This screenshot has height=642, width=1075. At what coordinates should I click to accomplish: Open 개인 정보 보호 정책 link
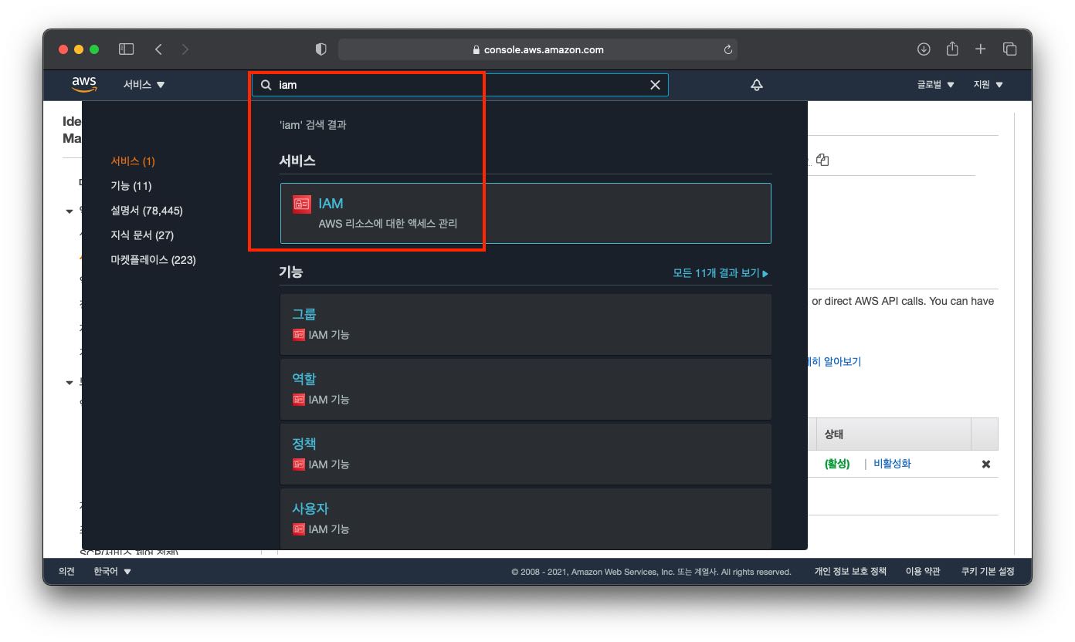point(850,572)
